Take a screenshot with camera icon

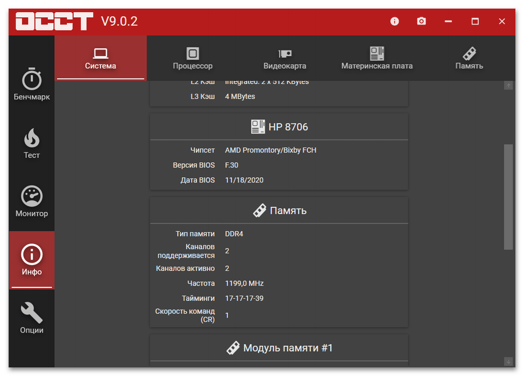coord(421,21)
